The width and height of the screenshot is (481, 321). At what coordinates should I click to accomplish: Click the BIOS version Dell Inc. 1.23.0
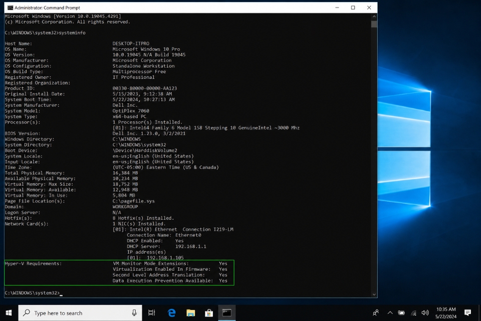pos(149,133)
